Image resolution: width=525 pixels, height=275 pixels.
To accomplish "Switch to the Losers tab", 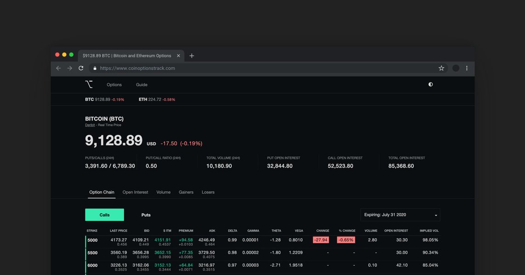I will [x=208, y=192].
